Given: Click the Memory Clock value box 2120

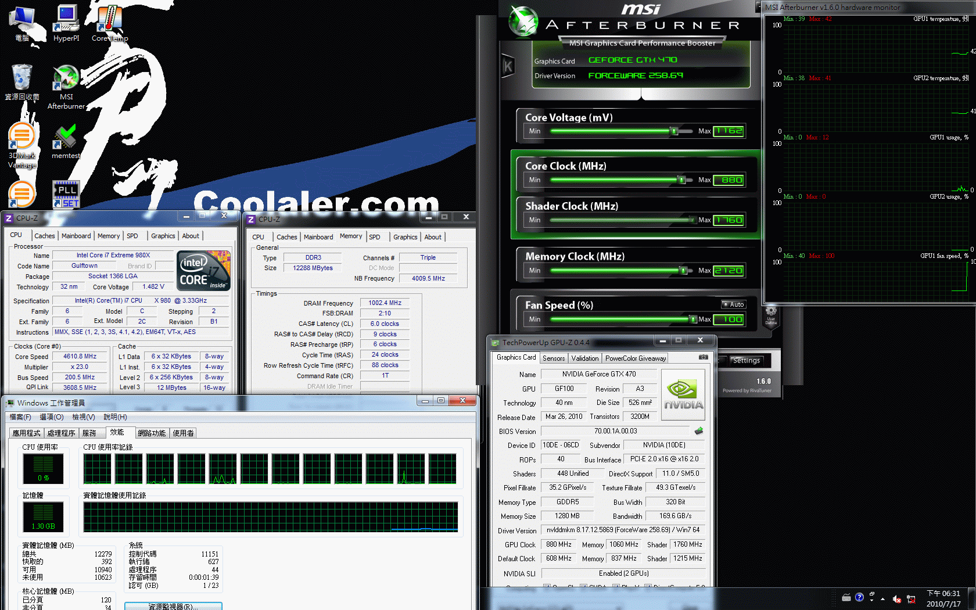Looking at the screenshot, I should tap(729, 271).
